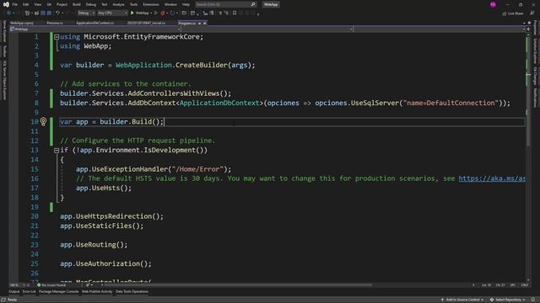The image size is (540, 303).
Task: Click the No issues found indicator
Action: (51, 285)
